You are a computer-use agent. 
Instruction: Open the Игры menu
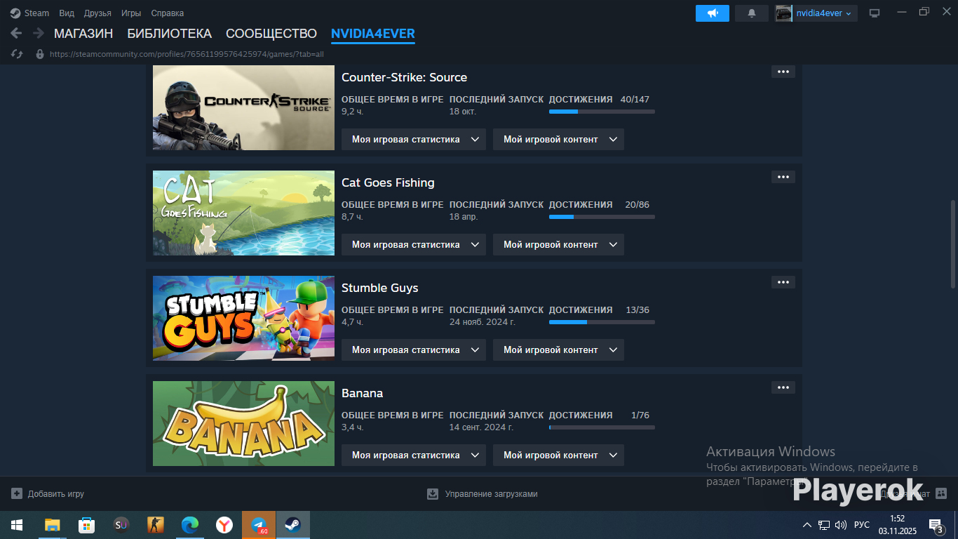coord(131,13)
